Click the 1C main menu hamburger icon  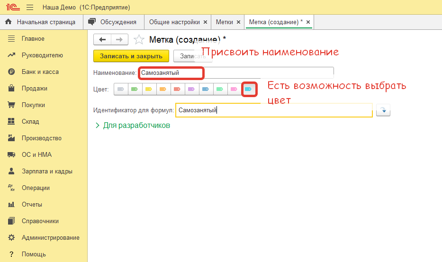click(x=29, y=8)
